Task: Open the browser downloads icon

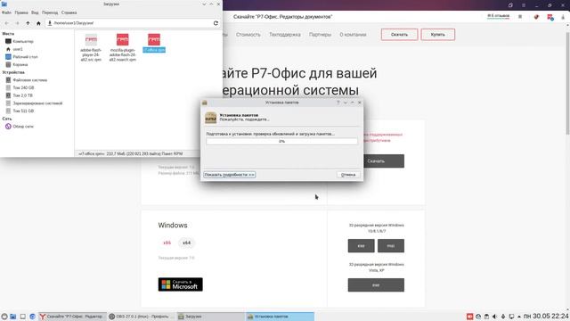Action: click(563, 17)
